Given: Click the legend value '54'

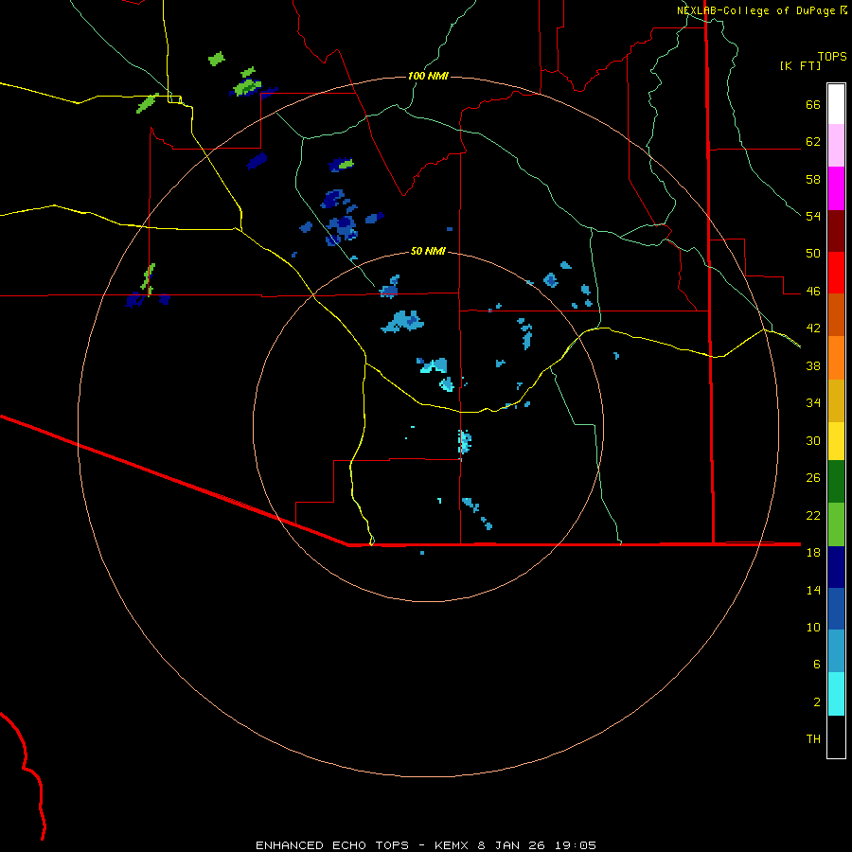Looking at the screenshot, I should 813,216.
